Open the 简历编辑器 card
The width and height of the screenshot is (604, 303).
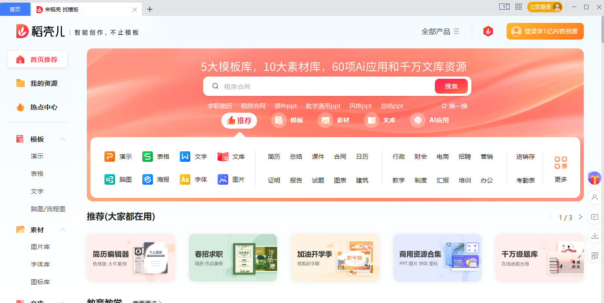(131, 258)
